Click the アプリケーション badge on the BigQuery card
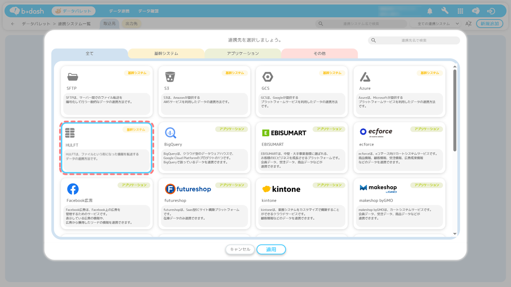Screen dimensions: 511x287 231,129
